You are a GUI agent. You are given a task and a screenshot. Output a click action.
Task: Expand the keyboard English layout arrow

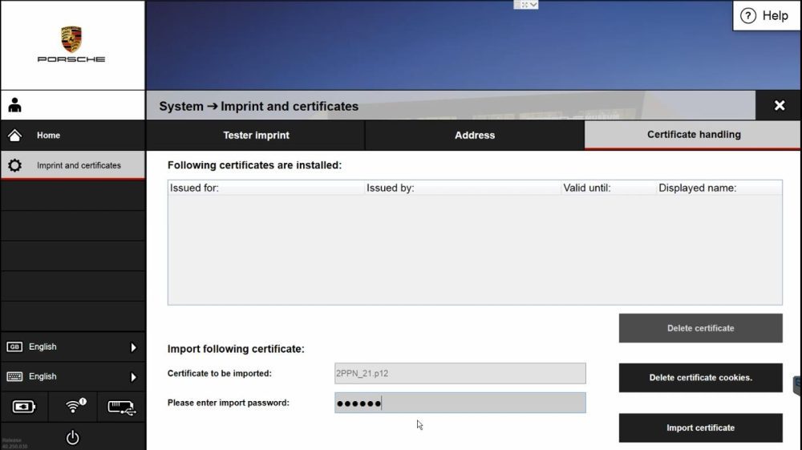point(133,377)
